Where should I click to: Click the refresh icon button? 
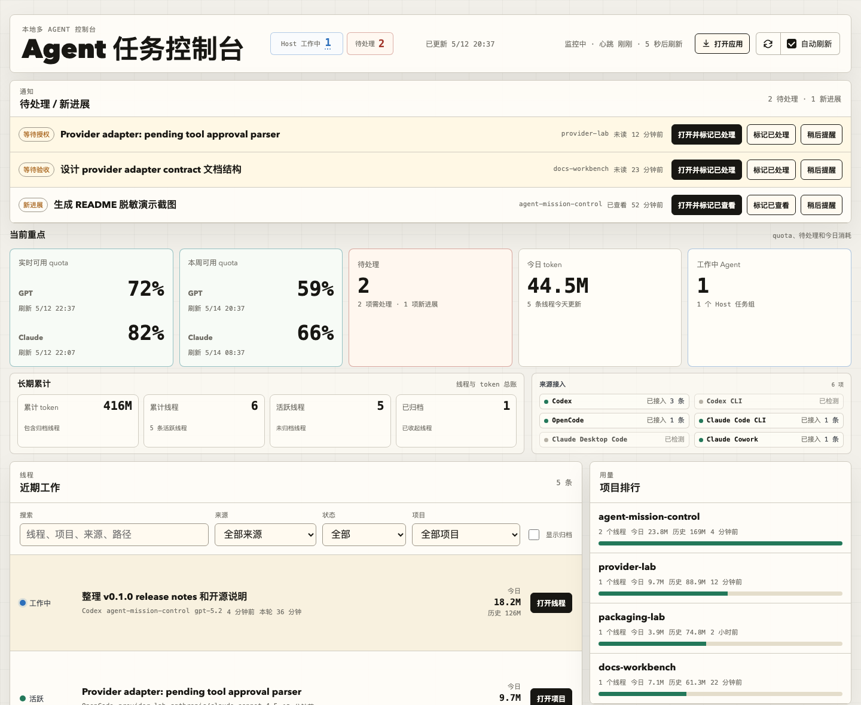click(768, 44)
